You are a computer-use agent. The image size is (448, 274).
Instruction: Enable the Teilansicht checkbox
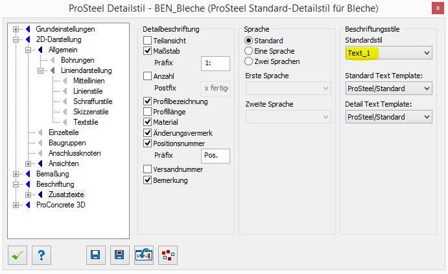pyautogui.click(x=147, y=41)
